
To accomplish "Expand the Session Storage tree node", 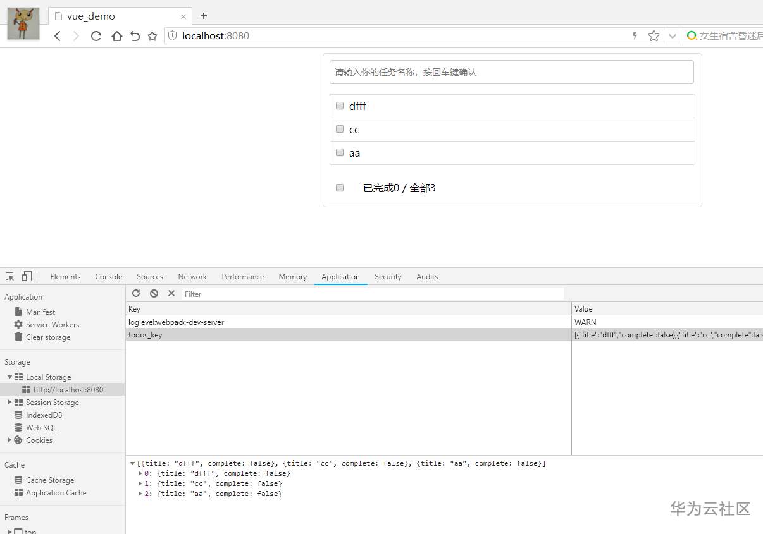I will [10, 403].
